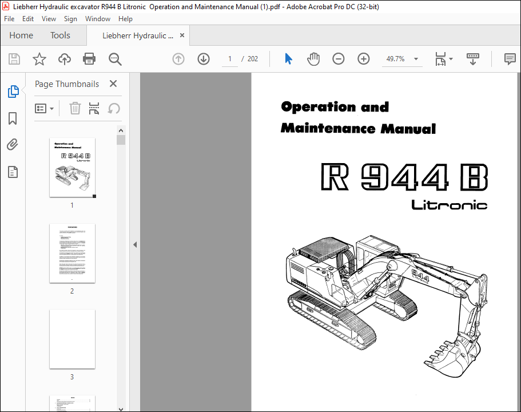521x412 pixels.
Task: Click thumbnail scrollbar down arrow
Action: click(121, 409)
